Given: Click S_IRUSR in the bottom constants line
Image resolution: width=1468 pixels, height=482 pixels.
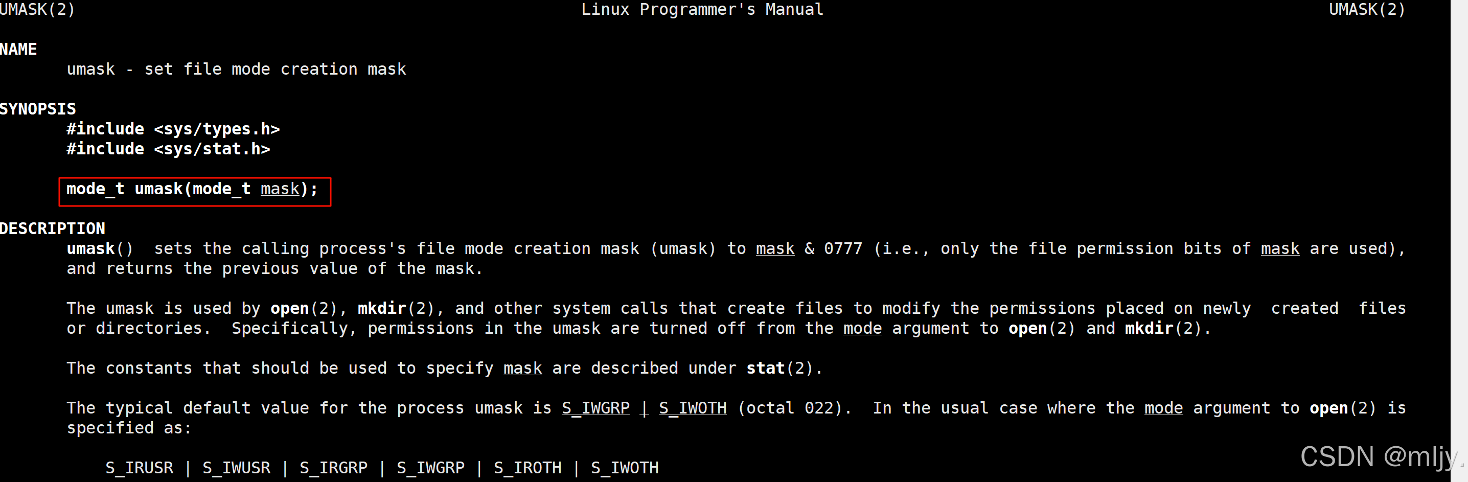Looking at the screenshot, I should coord(139,468).
